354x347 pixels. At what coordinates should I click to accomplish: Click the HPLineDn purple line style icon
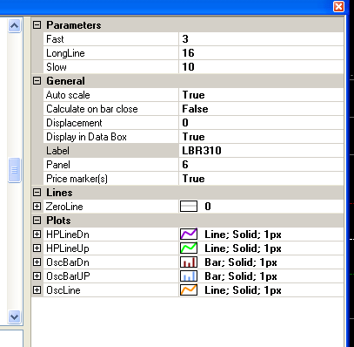(x=189, y=235)
